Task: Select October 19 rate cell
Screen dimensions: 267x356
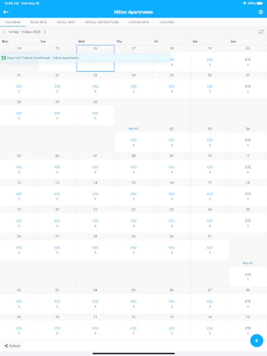Action: point(19,223)
